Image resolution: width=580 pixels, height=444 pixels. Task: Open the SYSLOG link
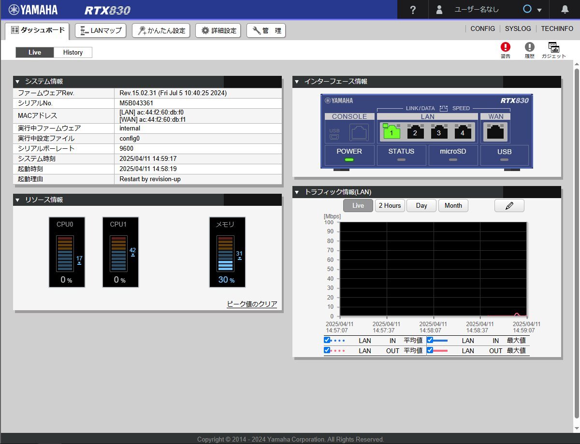pyautogui.click(x=518, y=29)
